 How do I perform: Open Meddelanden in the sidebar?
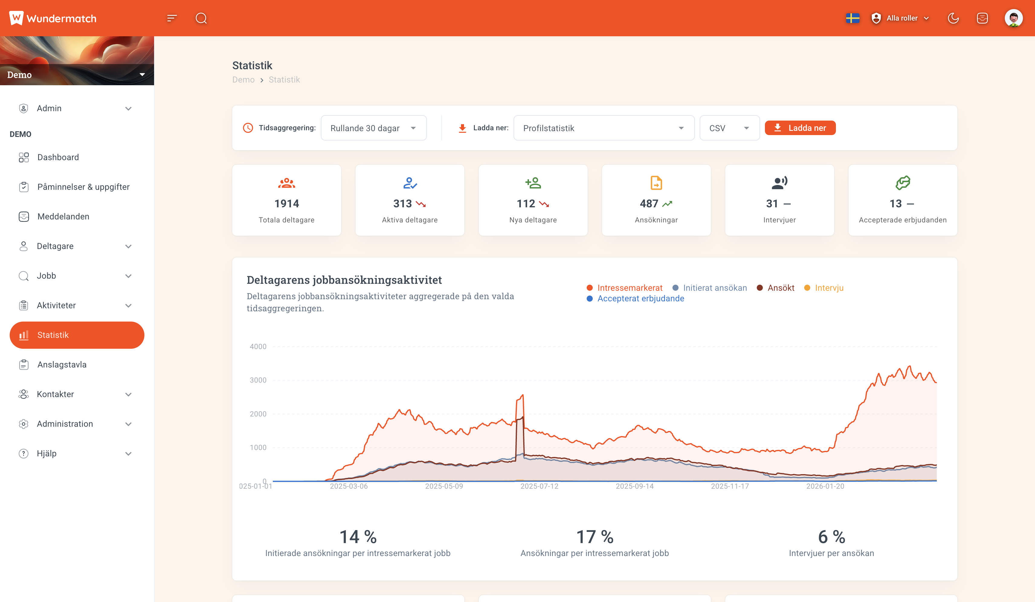[x=63, y=216]
